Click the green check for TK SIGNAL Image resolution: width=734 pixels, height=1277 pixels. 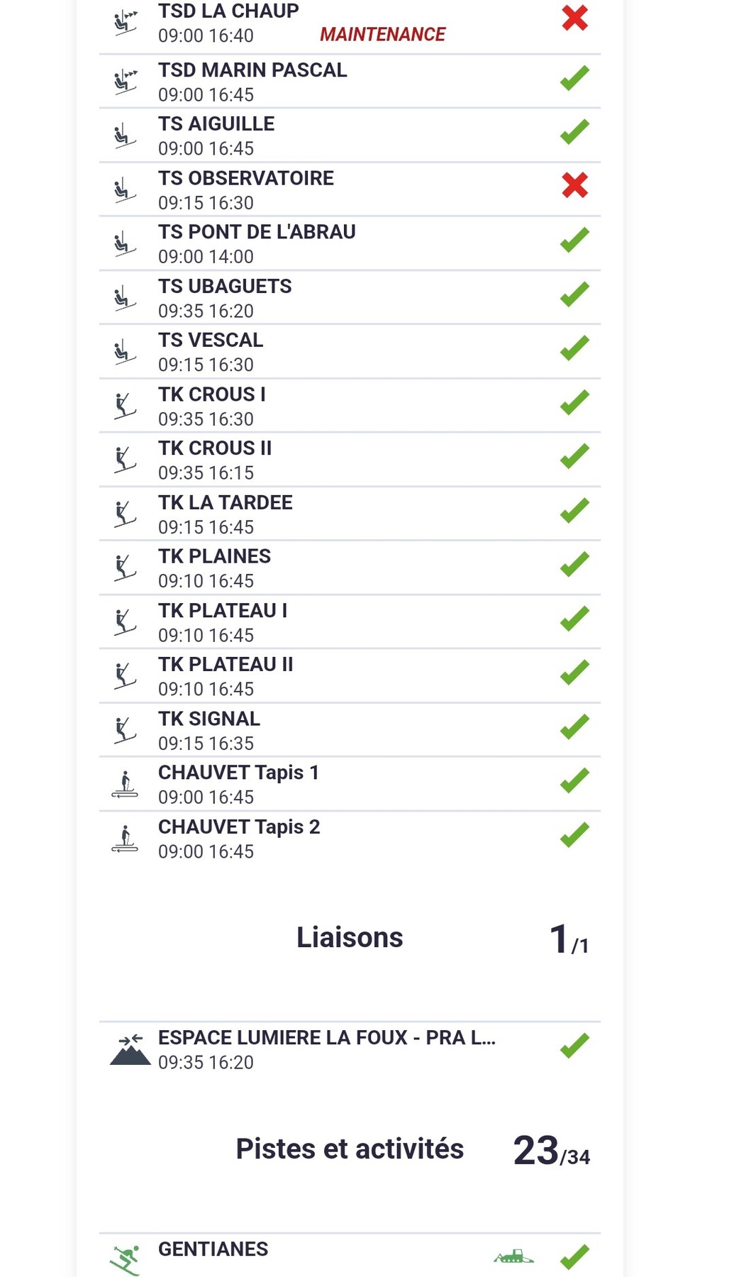[x=574, y=727]
